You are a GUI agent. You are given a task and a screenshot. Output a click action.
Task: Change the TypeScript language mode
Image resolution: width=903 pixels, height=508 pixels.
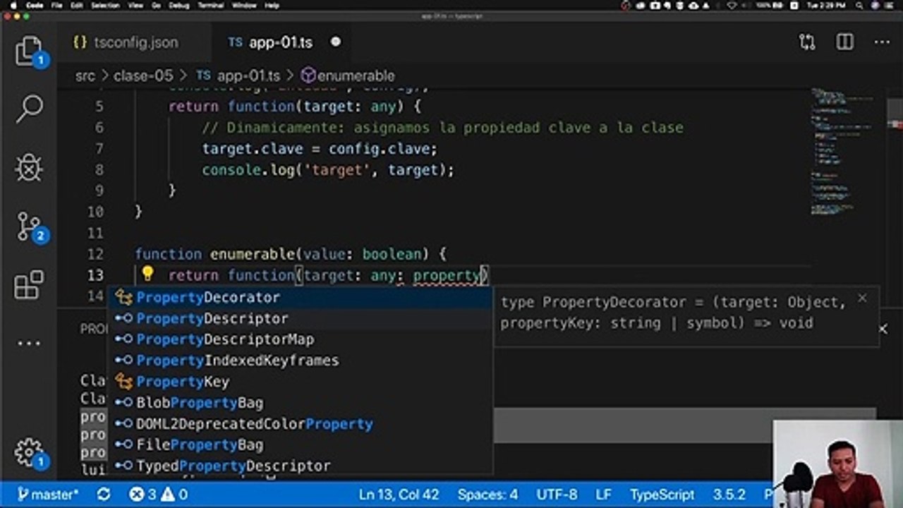click(x=662, y=495)
